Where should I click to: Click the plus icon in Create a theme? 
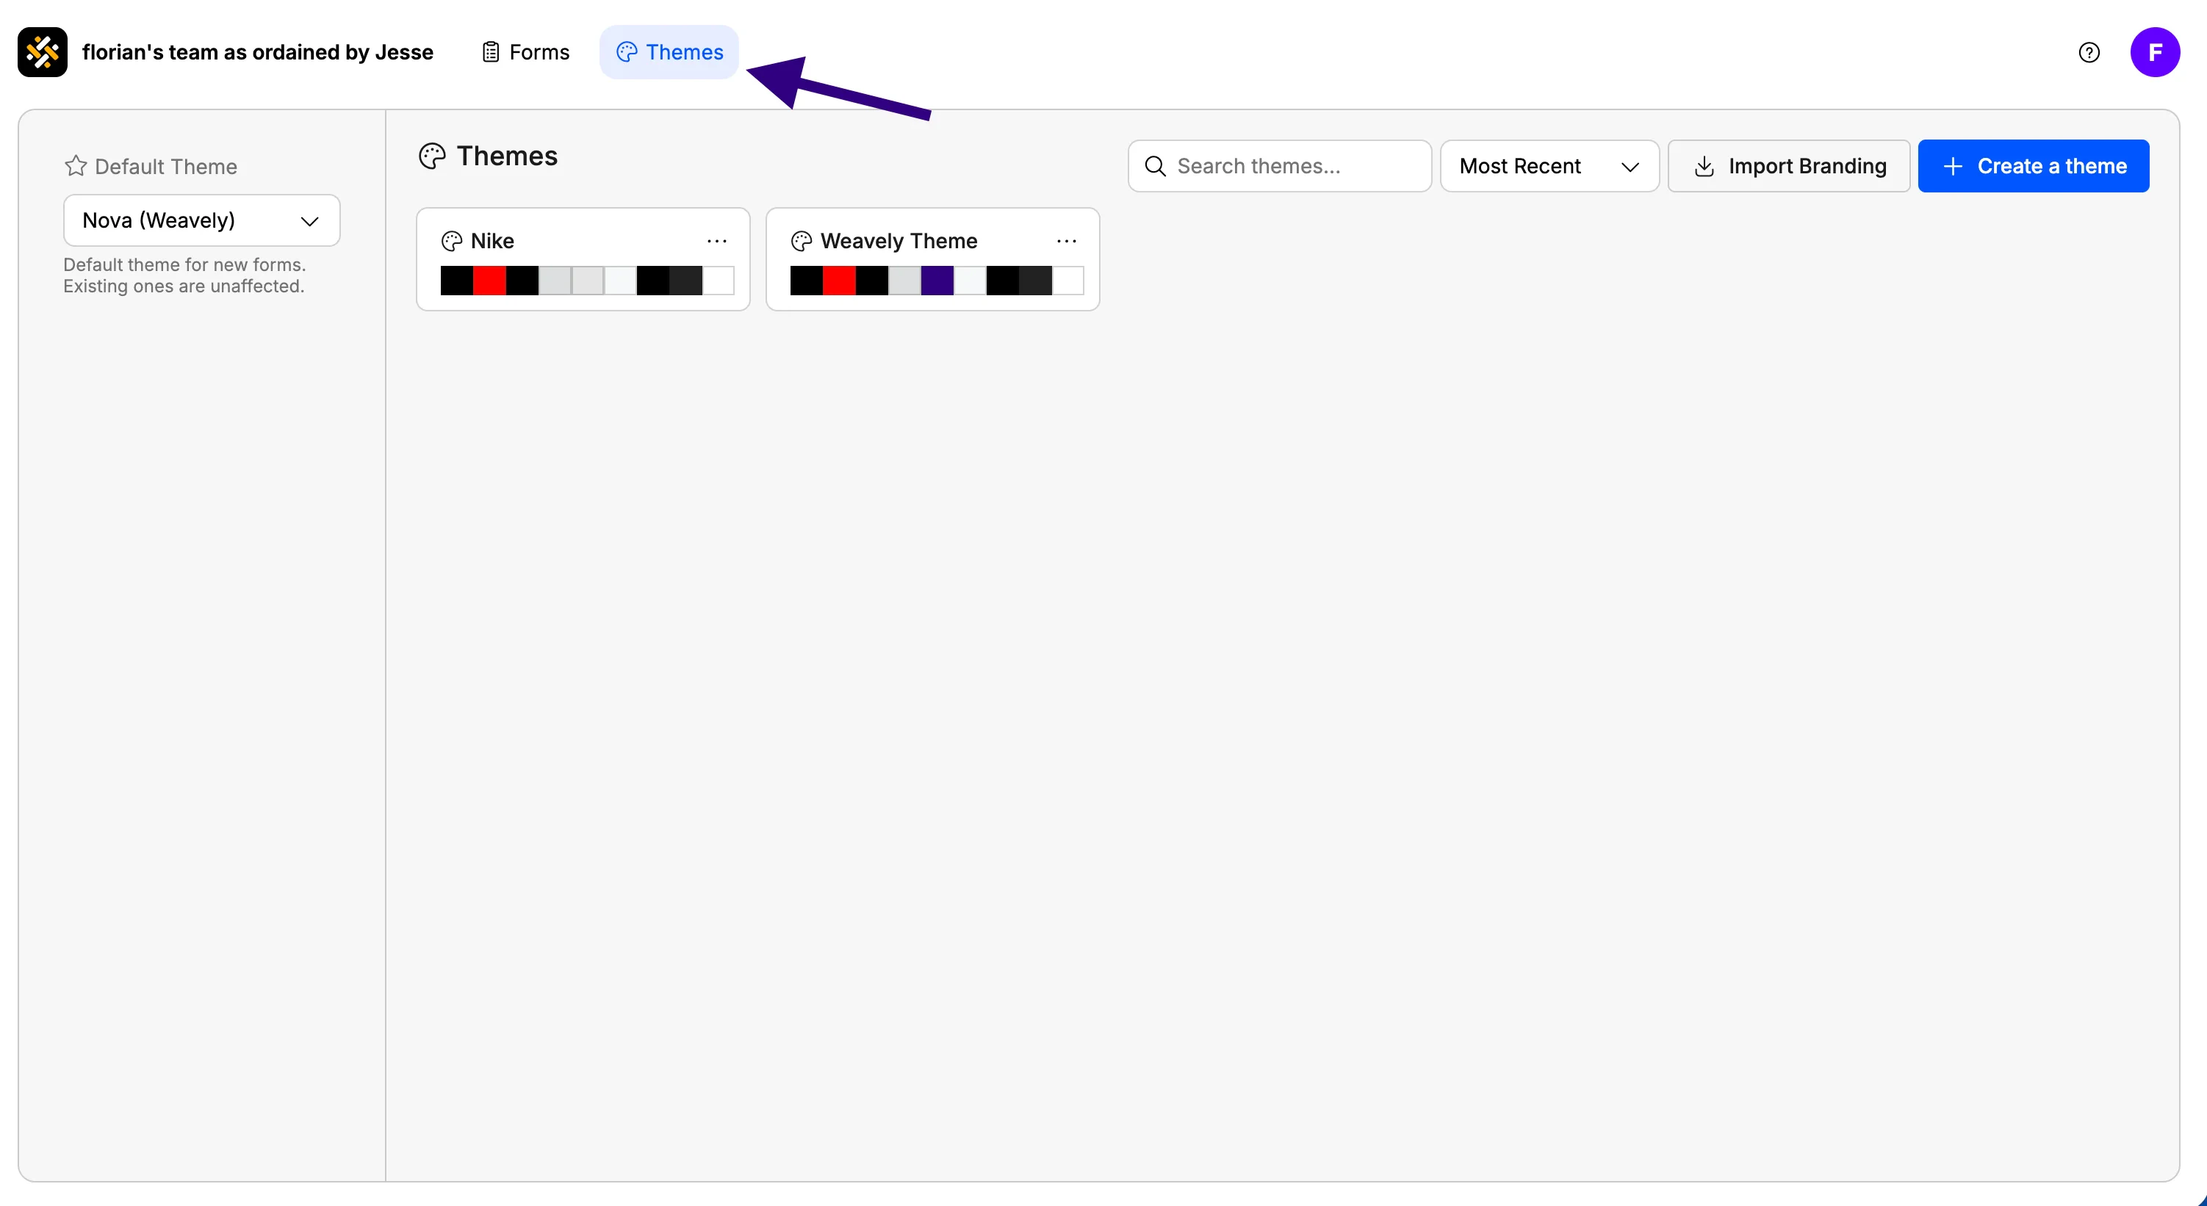(1953, 166)
